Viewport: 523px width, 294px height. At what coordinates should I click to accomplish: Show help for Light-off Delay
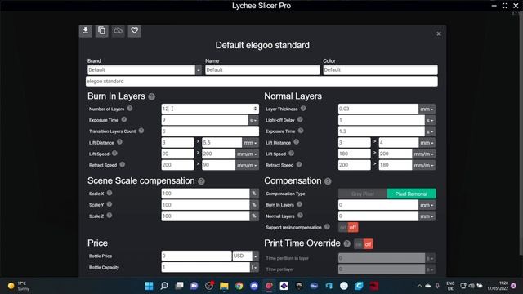point(300,119)
